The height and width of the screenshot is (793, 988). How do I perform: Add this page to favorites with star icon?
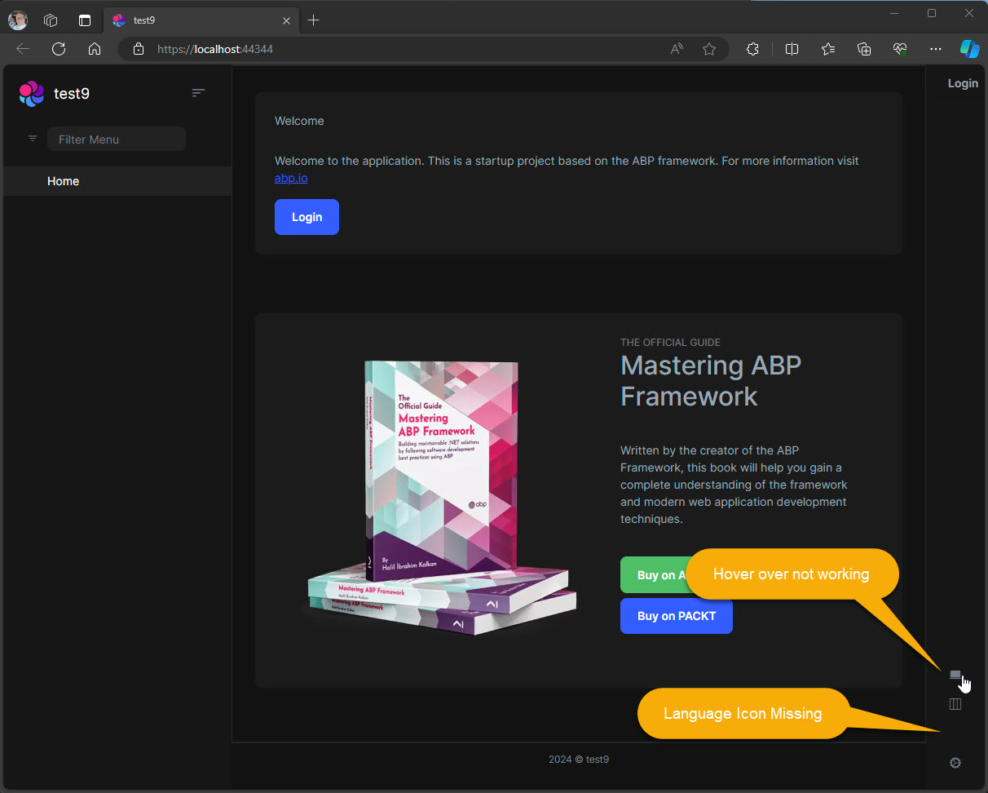tap(709, 49)
